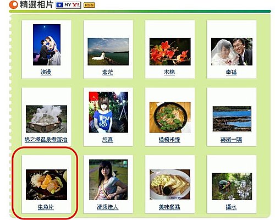Click the 幸福 caption link
The image size is (275, 220).
231,72
